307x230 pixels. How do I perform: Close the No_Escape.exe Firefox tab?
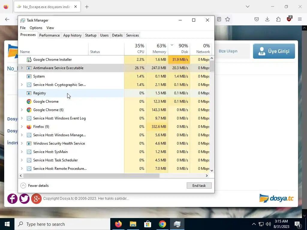coord(76,7)
